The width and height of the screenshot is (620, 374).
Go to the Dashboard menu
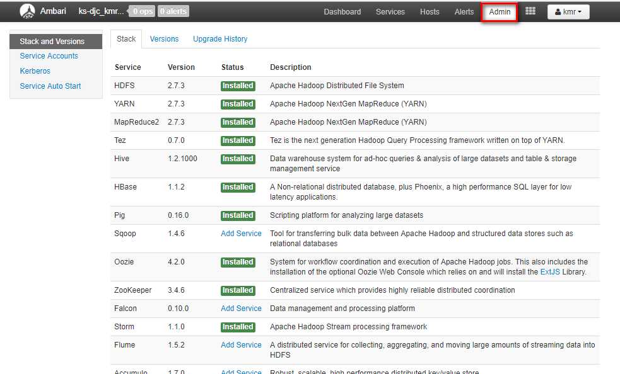tap(342, 12)
